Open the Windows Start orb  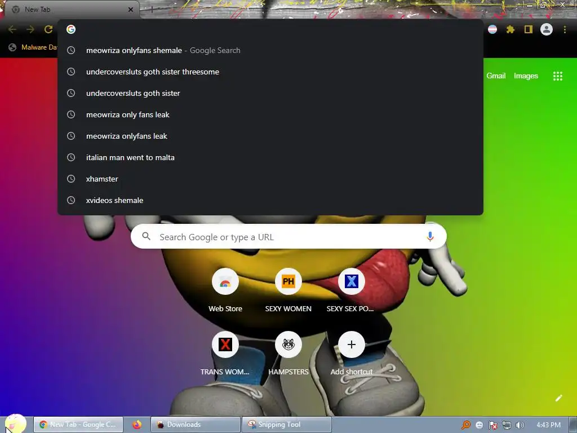tap(15, 424)
